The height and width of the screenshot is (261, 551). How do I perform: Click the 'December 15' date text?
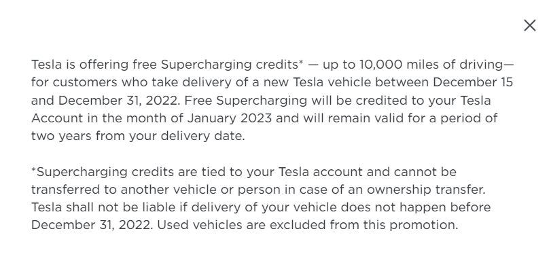473,82
